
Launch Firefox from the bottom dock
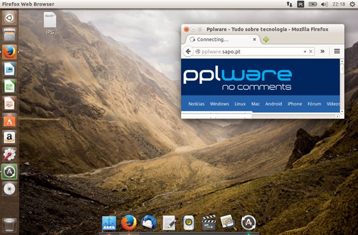pyautogui.click(x=129, y=222)
